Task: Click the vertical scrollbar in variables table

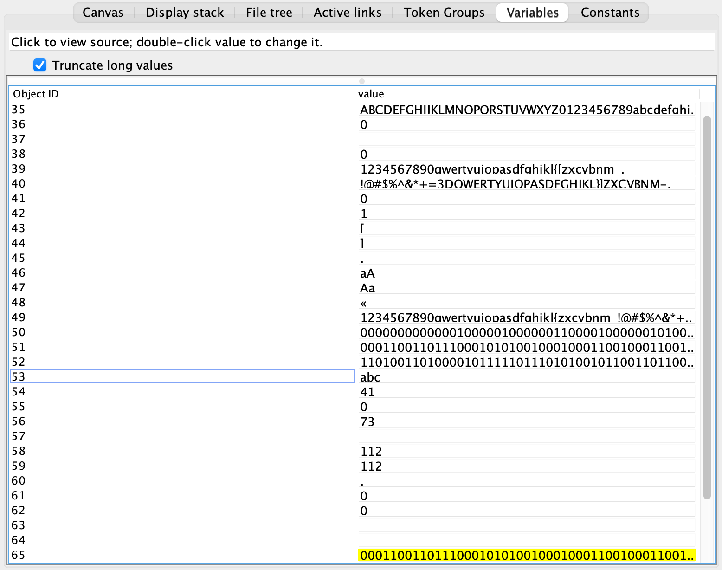Action: tap(707, 306)
